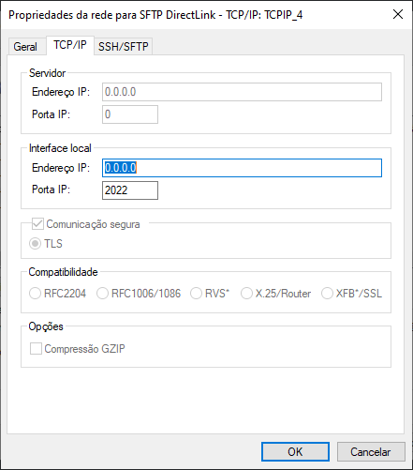This screenshot has width=413, height=470.
Task: Select the RVS* radio button
Action: coord(197,294)
